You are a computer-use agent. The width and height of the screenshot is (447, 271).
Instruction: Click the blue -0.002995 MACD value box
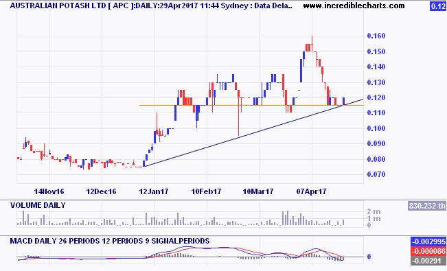tap(428, 241)
